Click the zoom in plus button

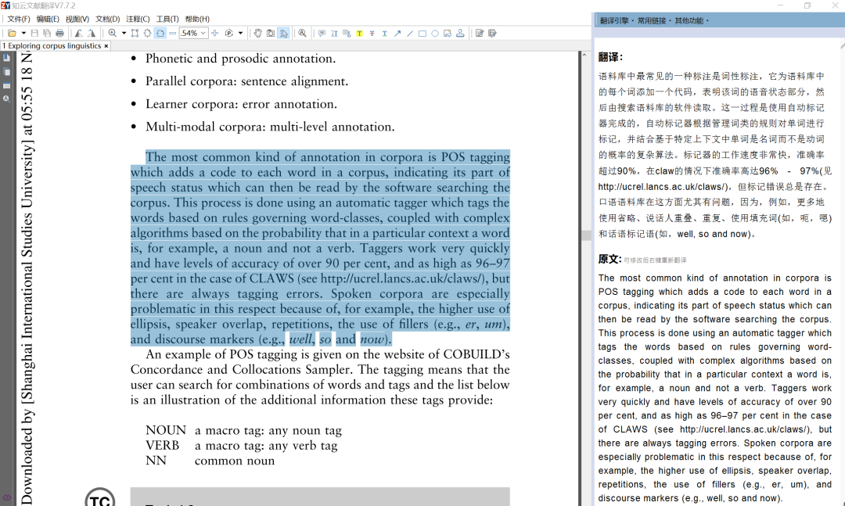(x=215, y=34)
